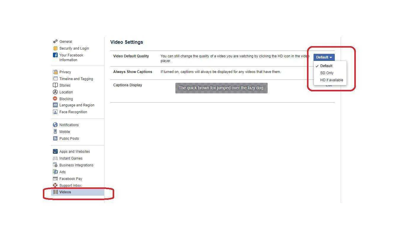
Task: Select the Mobile phone icon
Action: pyautogui.click(x=55, y=132)
